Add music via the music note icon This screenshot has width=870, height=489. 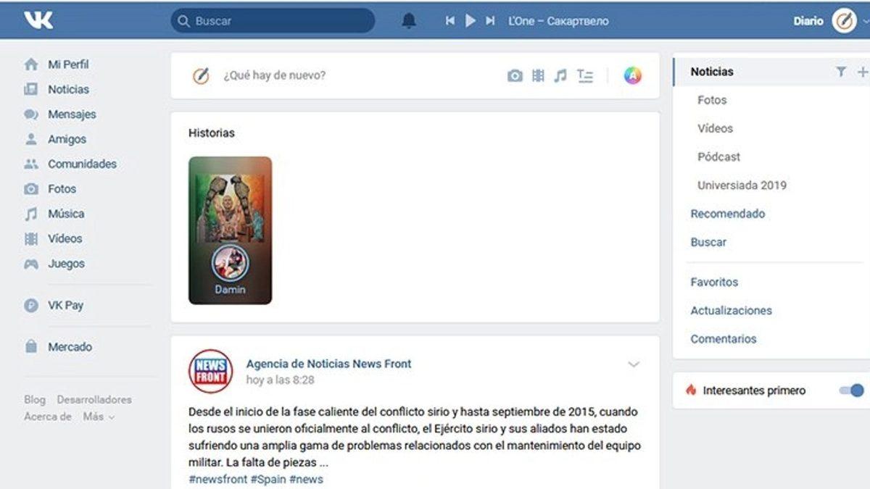click(x=560, y=75)
